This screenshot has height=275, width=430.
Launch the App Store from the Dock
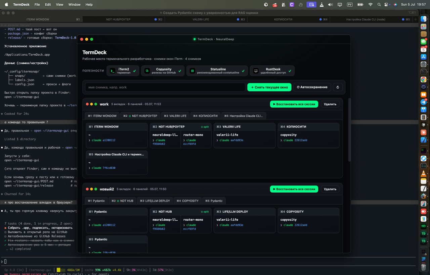424,57
